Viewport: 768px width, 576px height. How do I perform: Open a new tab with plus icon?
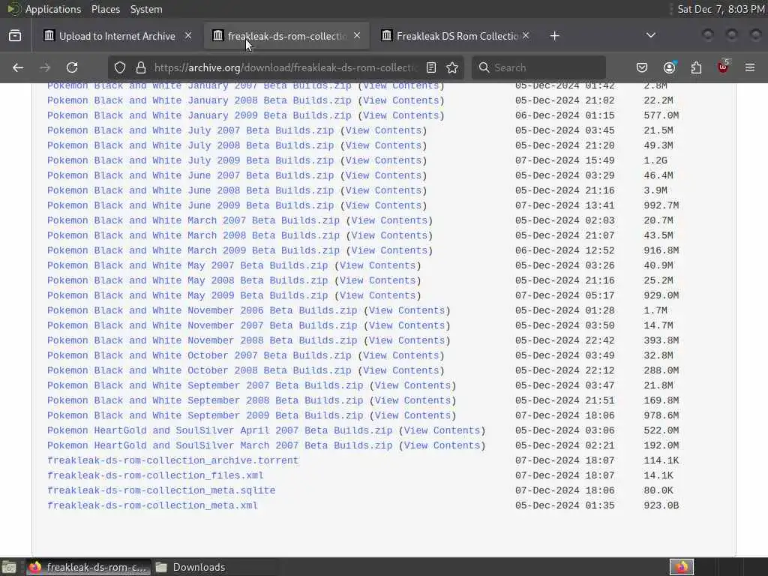click(554, 36)
